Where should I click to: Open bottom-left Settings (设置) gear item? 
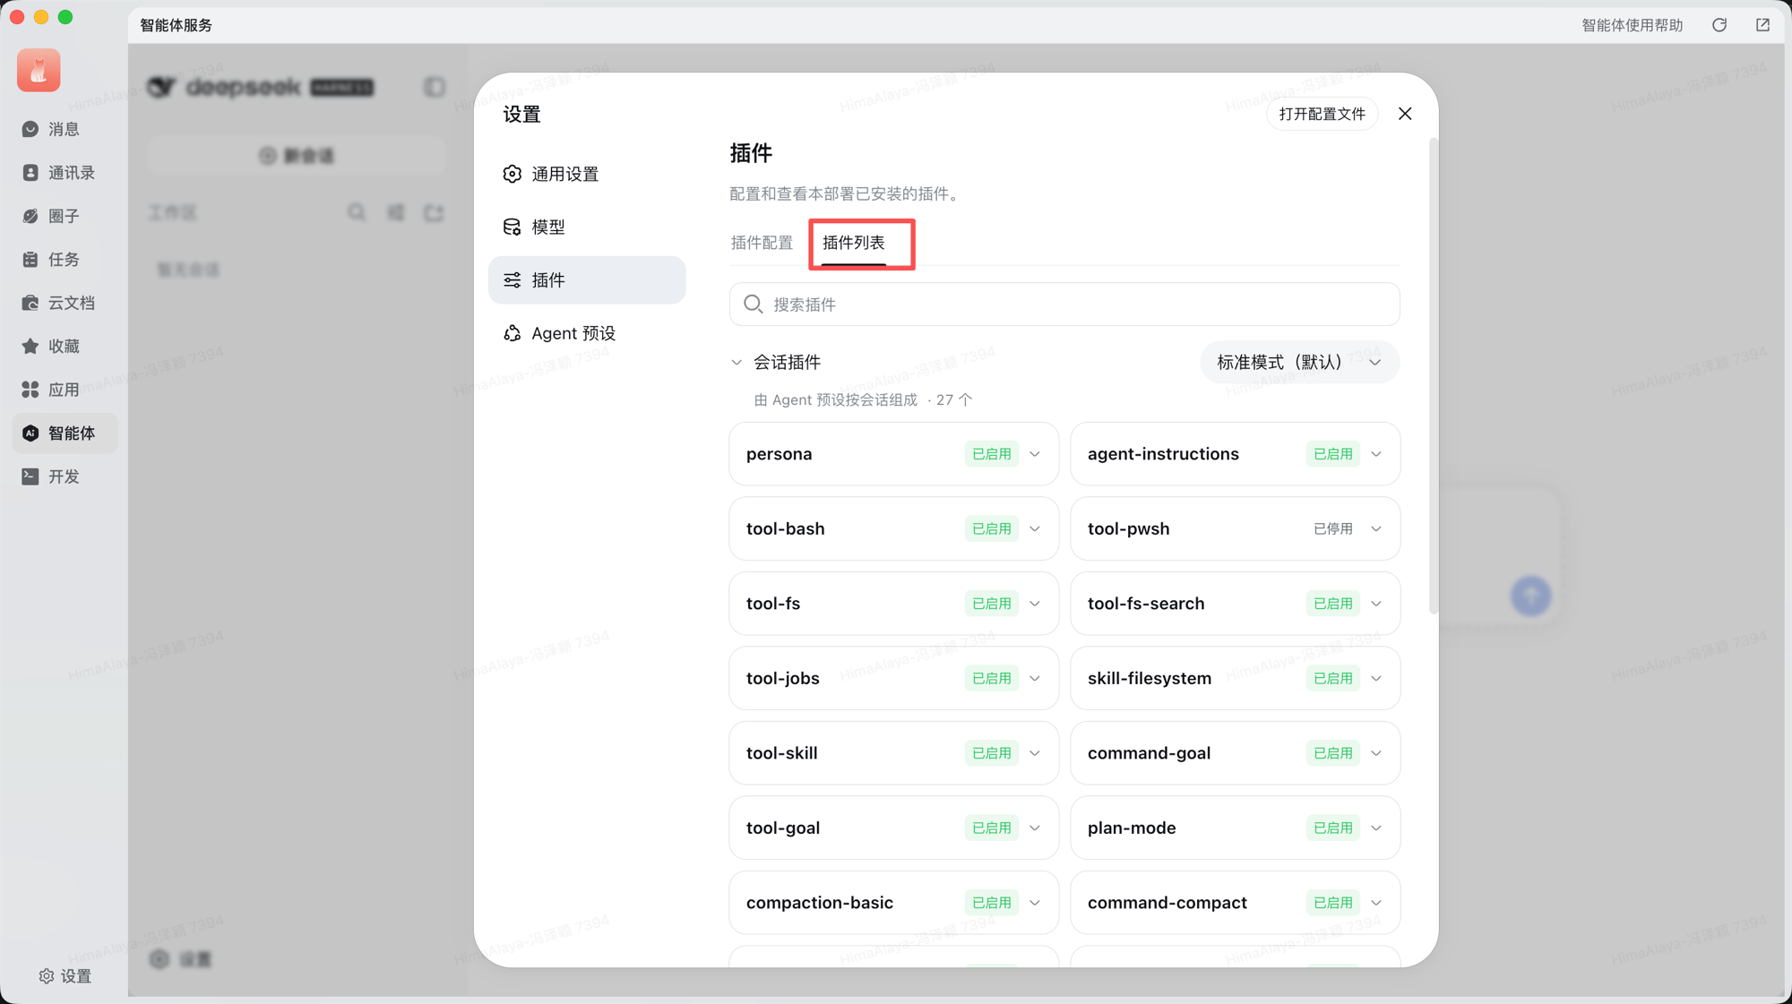tap(65, 975)
